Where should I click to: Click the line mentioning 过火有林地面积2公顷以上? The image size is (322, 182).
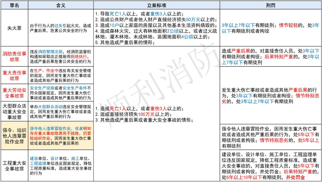point(156,34)
